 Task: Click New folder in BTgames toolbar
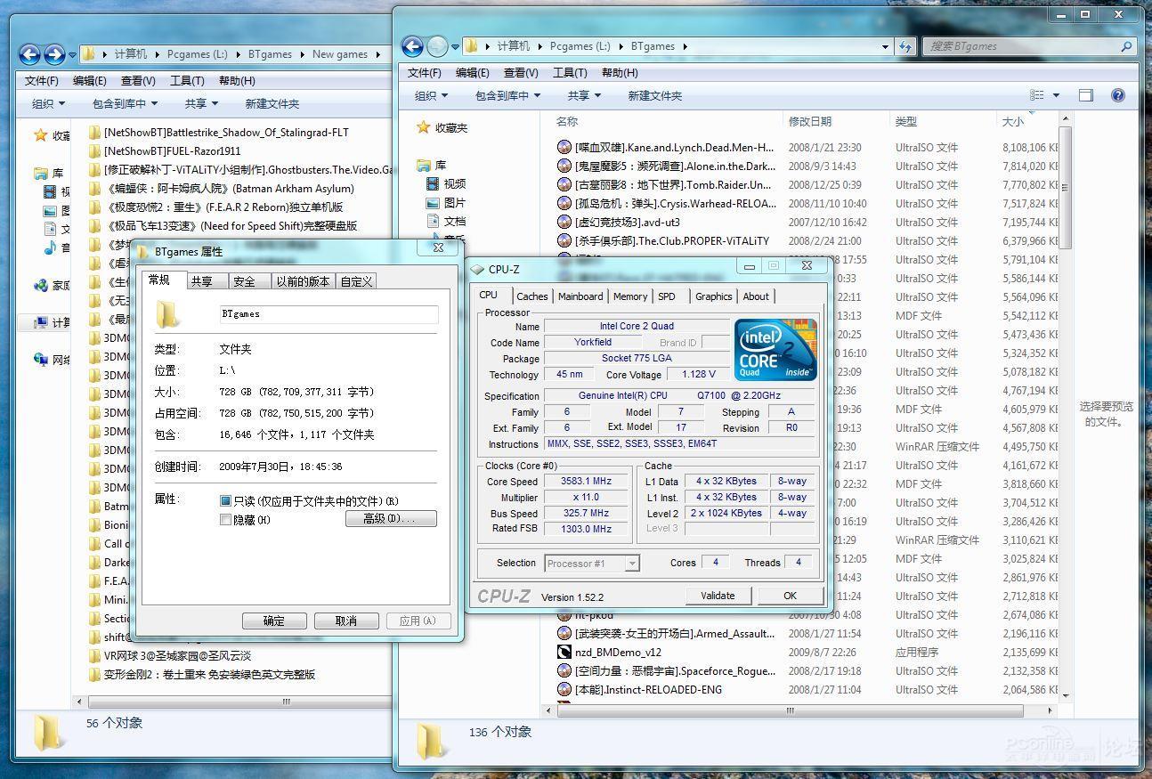pyautogui.click(x=655, y=95)
